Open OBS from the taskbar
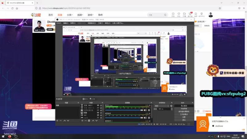 point(16,137)
